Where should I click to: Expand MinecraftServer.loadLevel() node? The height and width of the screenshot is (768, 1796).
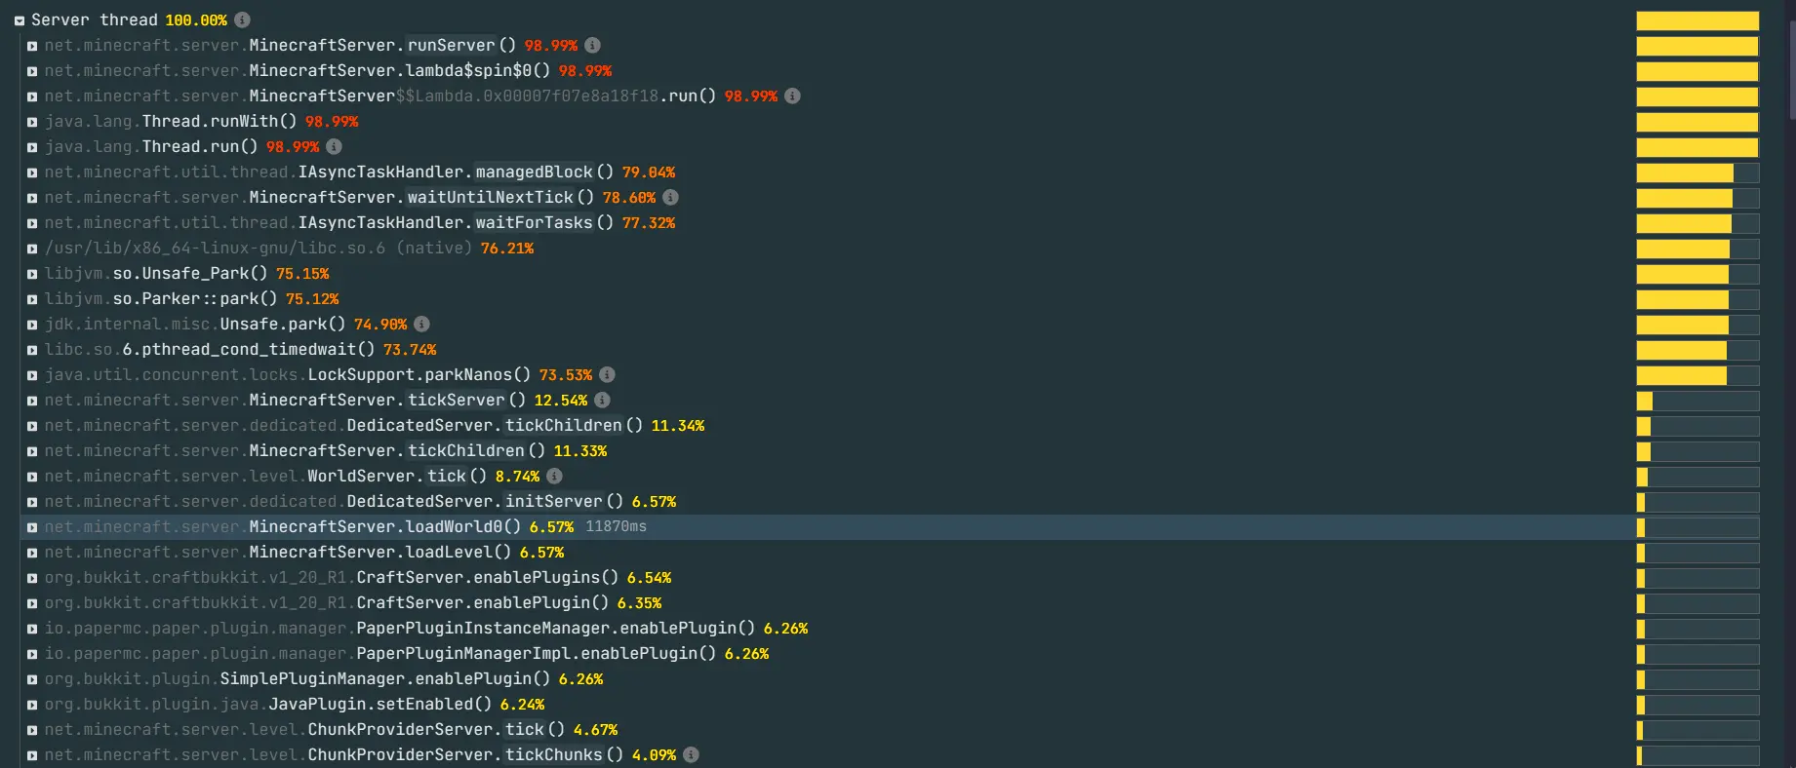32,553
